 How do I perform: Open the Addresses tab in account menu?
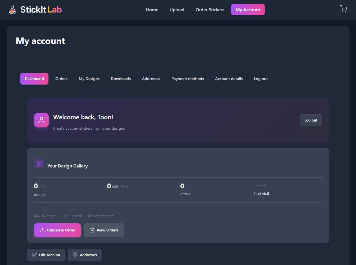[x=151, y=79]
